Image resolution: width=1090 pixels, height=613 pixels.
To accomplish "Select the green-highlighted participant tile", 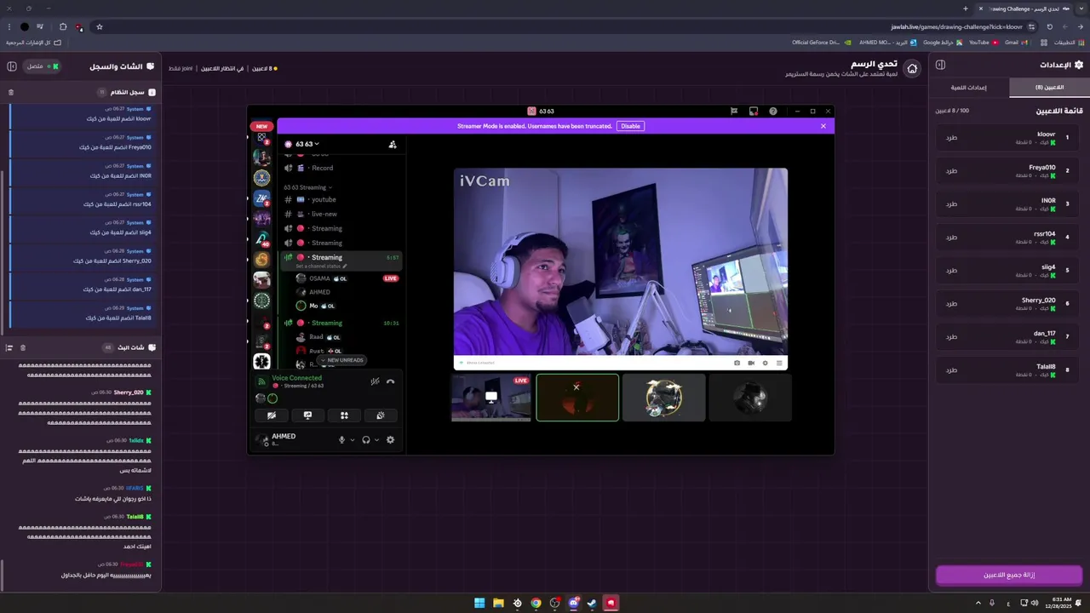I will tap(577, 398).
